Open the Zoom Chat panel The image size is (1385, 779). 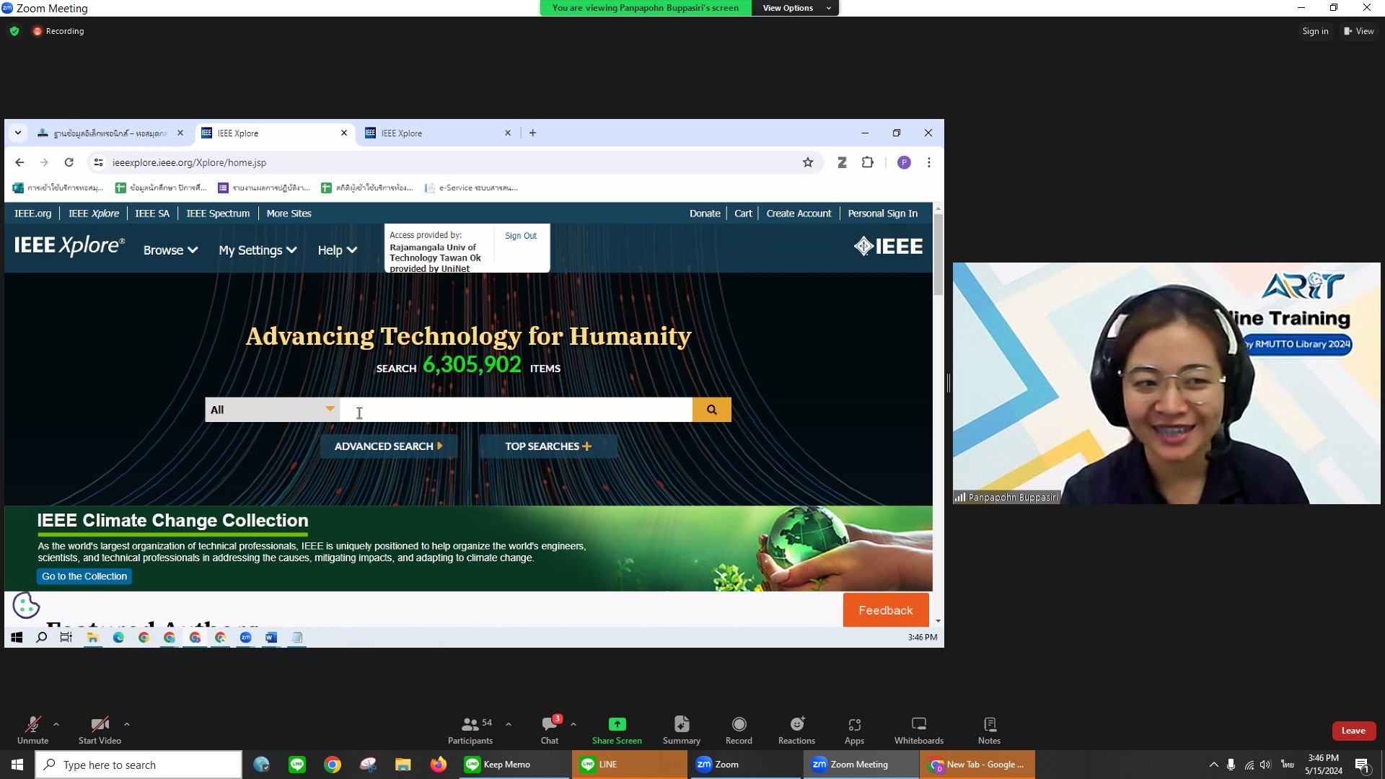(x=550, y=730)
